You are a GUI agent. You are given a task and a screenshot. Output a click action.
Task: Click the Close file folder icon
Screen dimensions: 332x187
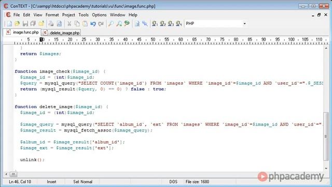click(41, 23)
